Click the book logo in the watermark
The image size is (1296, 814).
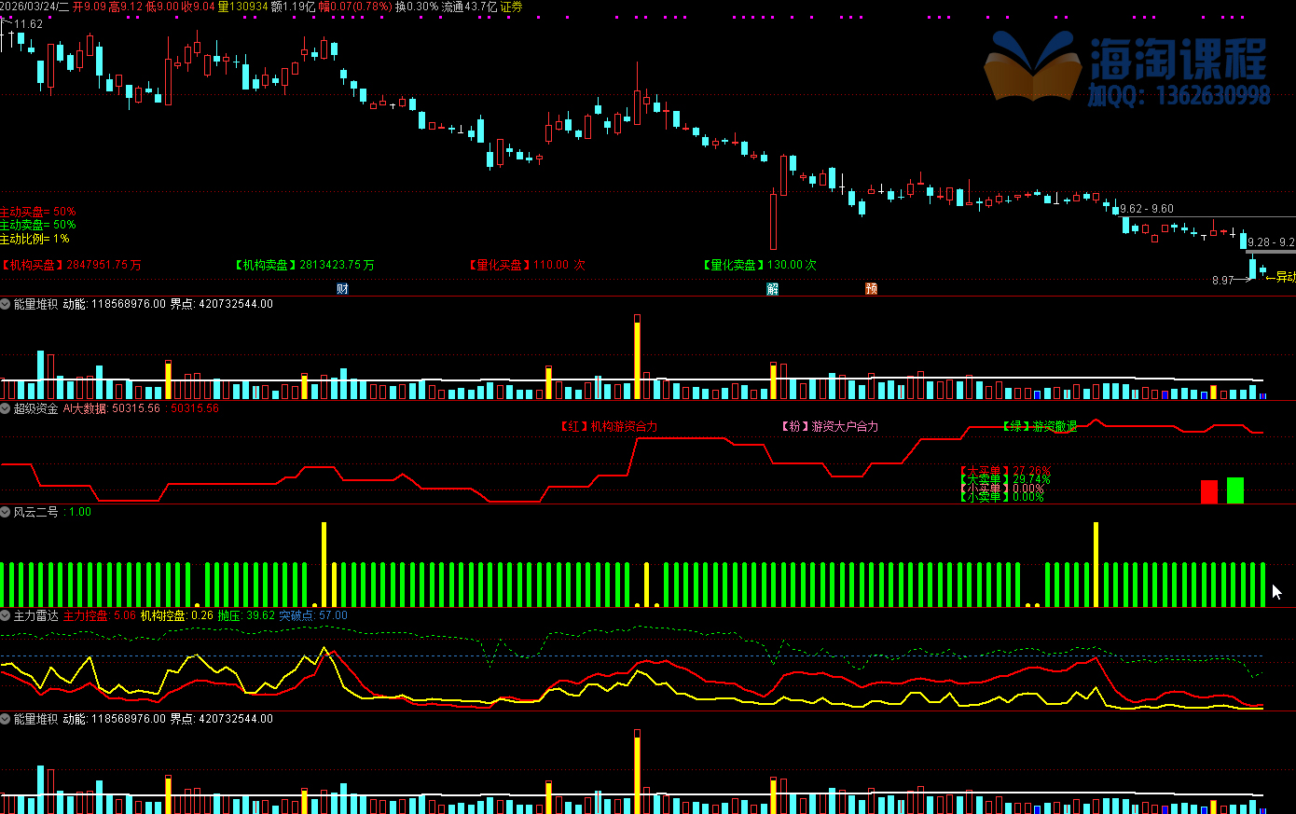tap(1030, 66)
